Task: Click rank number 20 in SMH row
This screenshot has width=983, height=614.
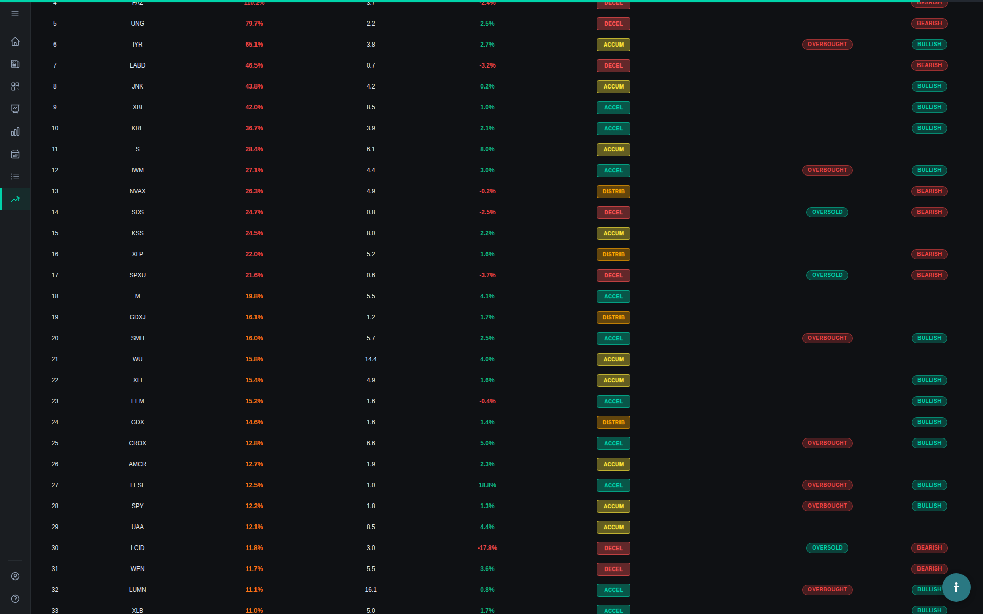Action: (55, 338)
